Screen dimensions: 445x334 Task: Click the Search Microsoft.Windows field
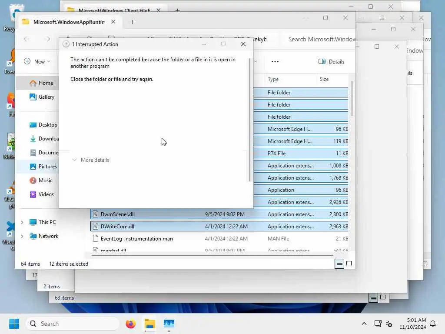click(x=319, y=39)
